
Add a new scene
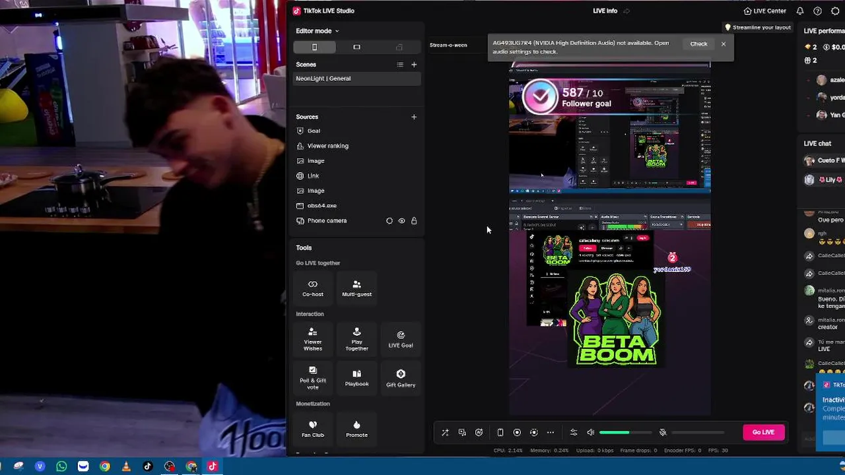coord(414,65)
